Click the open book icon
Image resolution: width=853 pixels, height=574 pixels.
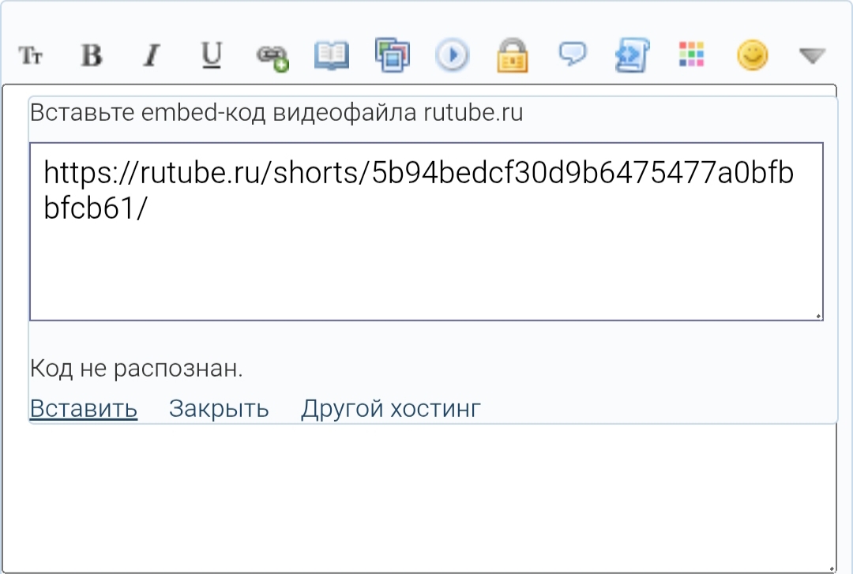pyautogui.click(x=332, y=56)
